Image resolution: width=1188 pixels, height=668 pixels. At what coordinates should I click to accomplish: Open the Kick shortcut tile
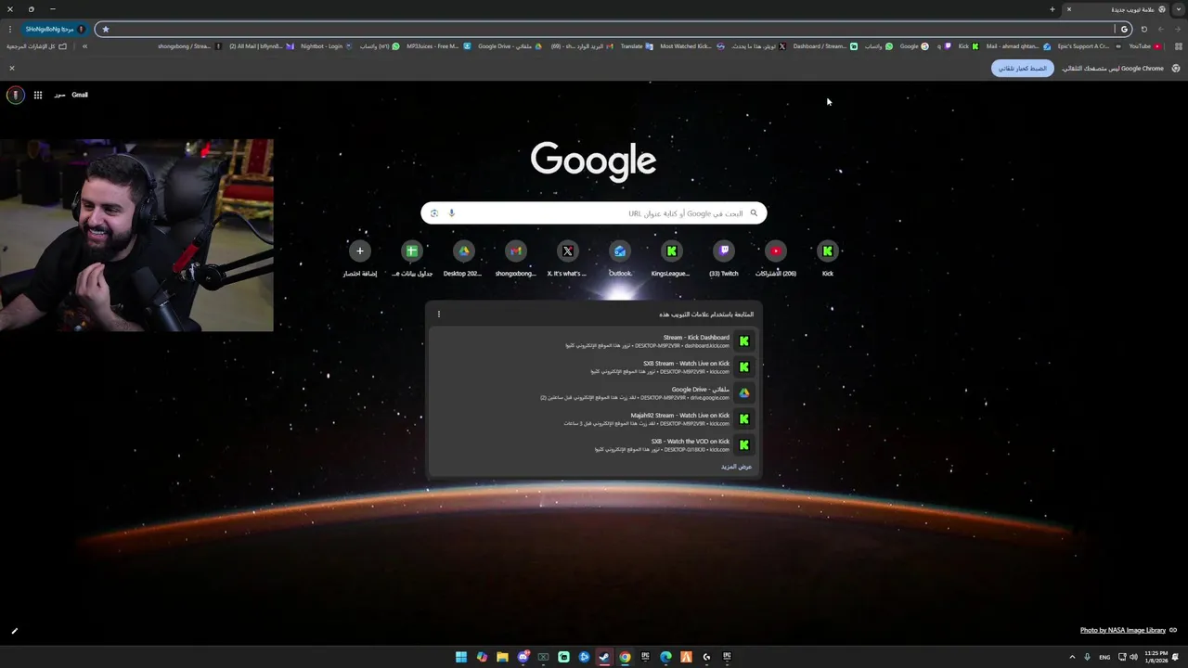tap(827, 257)
